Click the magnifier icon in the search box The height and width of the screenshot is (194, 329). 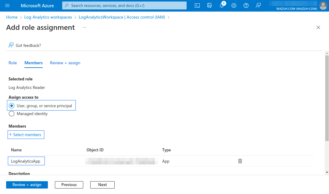[x=66, y=5]
